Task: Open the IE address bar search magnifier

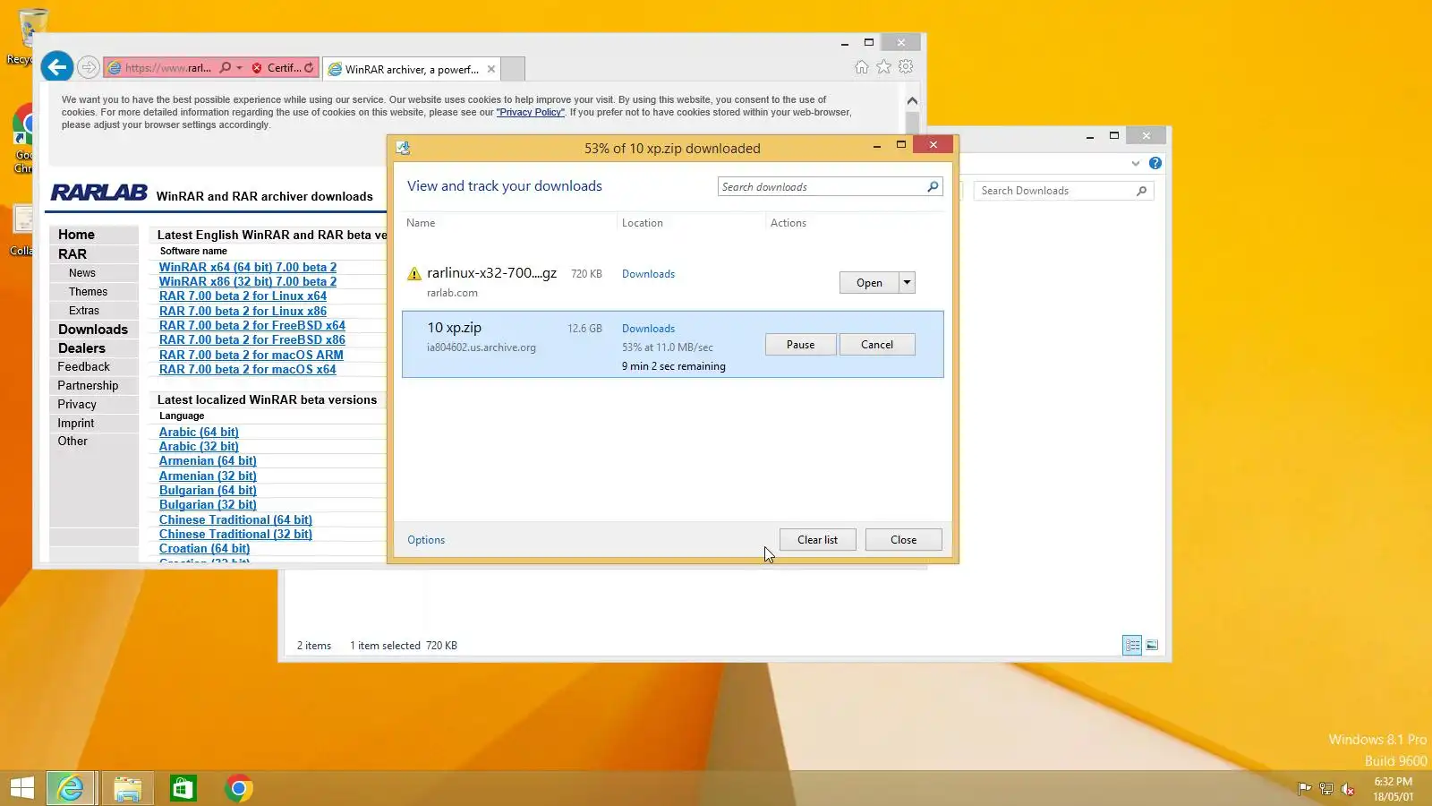Action: 226,67
